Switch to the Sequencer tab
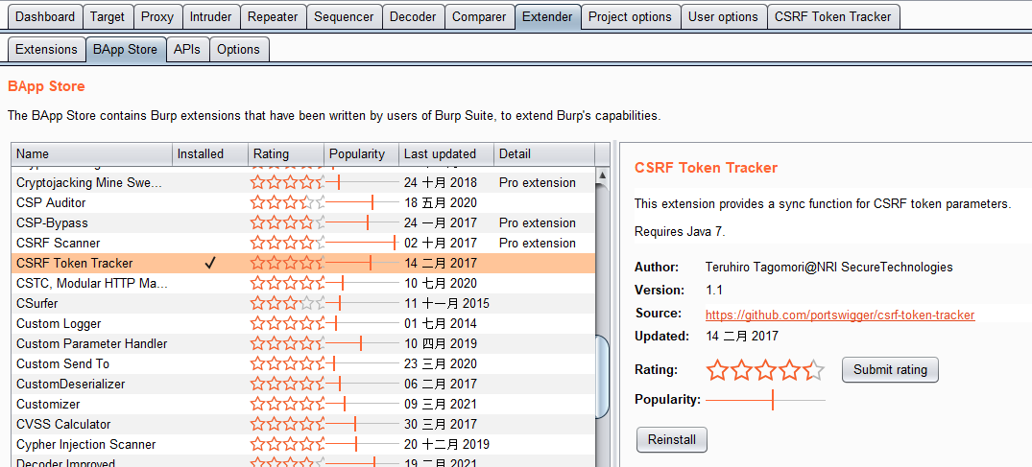Screen dimensions: 1032x467 pos(344,16)
